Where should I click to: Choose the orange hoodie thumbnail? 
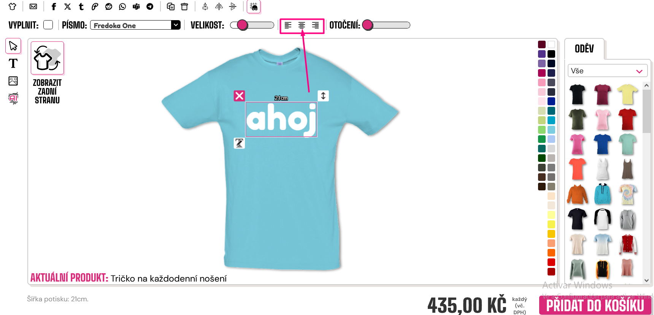click(577, 194)
